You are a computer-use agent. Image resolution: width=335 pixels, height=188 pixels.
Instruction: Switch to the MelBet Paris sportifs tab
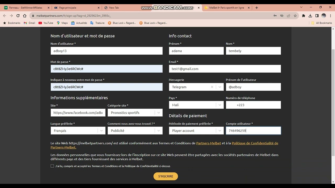click(227, 8)
